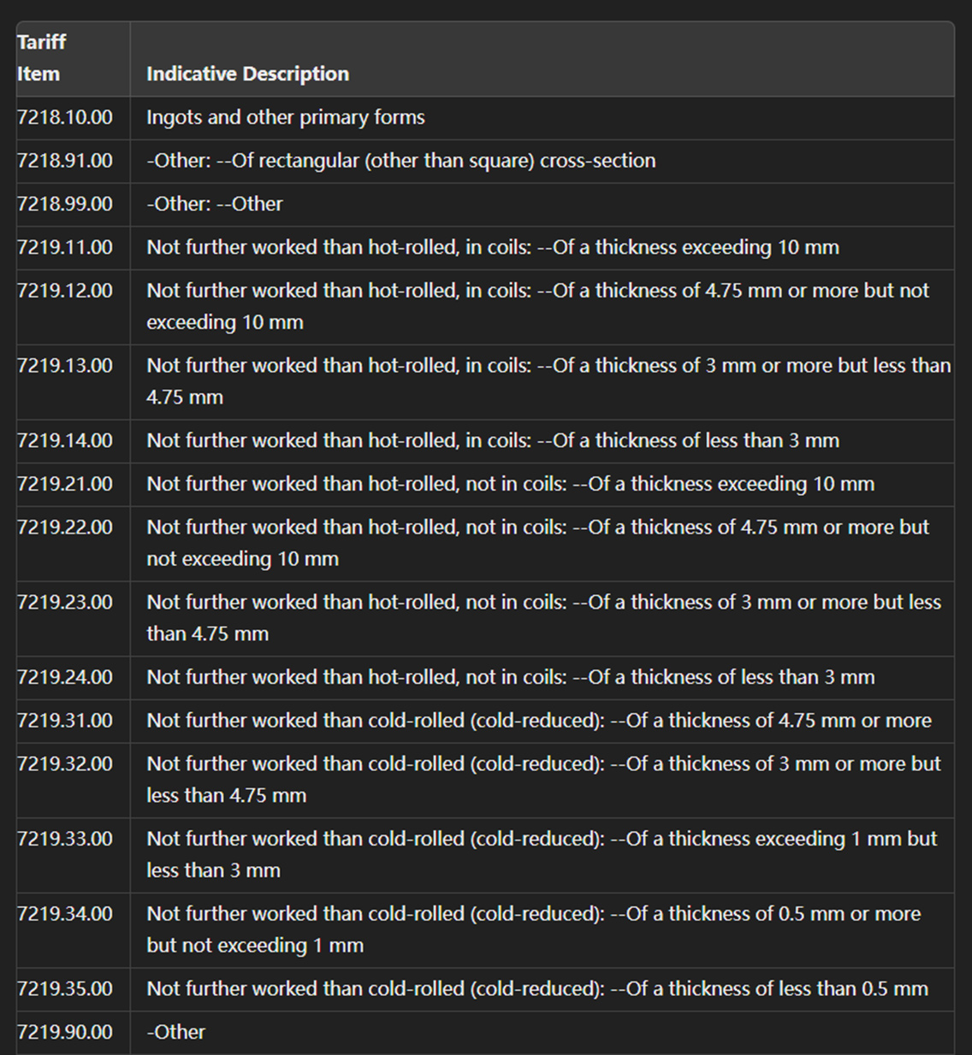Click the rectangular cross-section description text

[x=400, y=161]
